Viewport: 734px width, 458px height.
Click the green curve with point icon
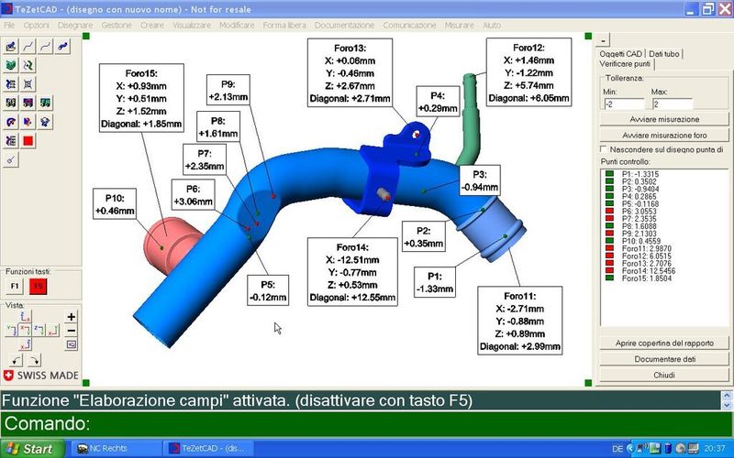[28, 65]
